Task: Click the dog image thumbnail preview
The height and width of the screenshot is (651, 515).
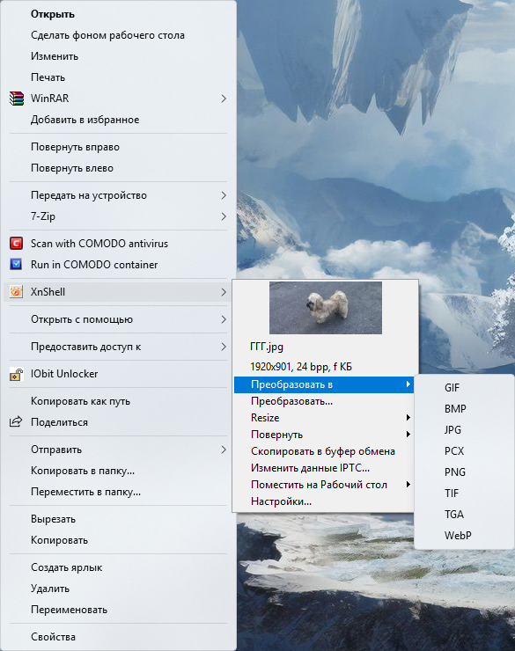Action: point(326,308)
